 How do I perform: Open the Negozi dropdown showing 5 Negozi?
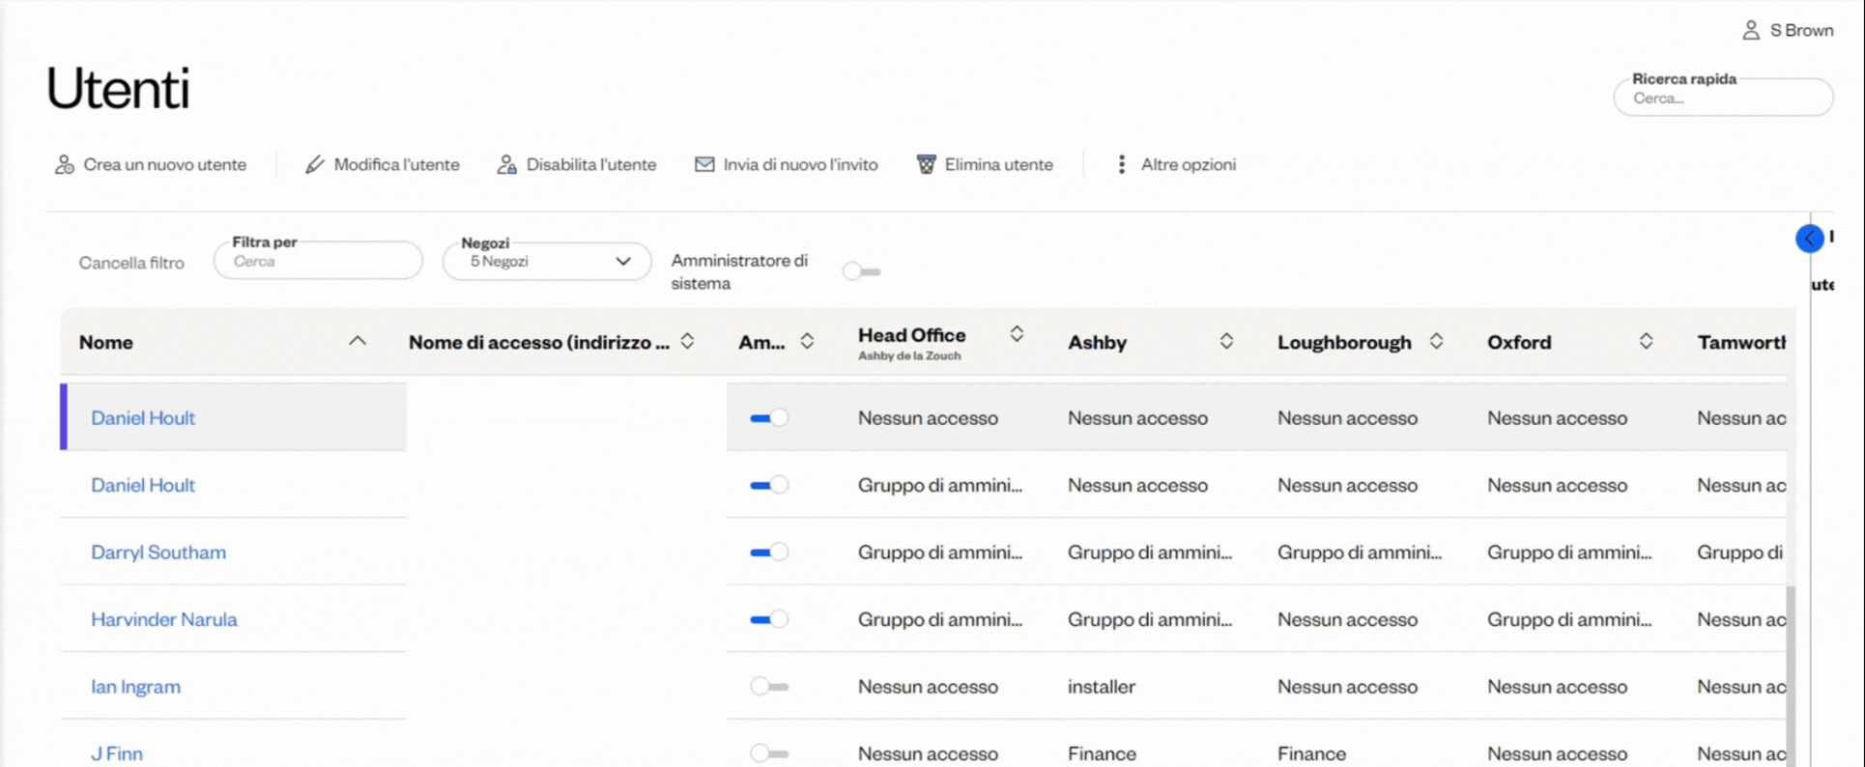pos(547,261)
